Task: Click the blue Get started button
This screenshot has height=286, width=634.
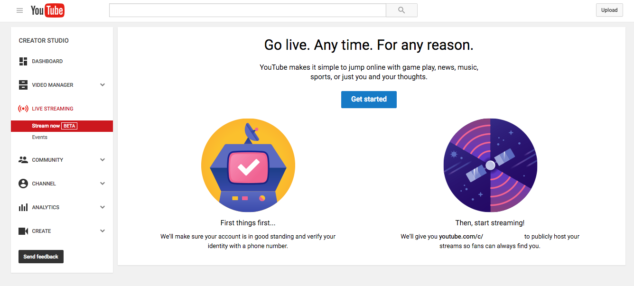Action: 369,99
